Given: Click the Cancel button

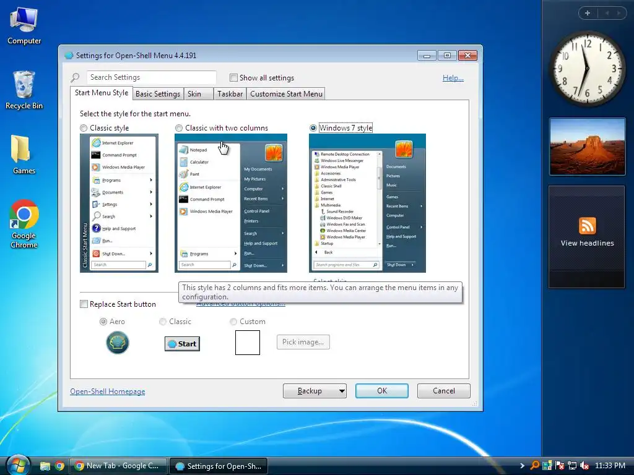Looking at the screenshot, I should (443, 391).
